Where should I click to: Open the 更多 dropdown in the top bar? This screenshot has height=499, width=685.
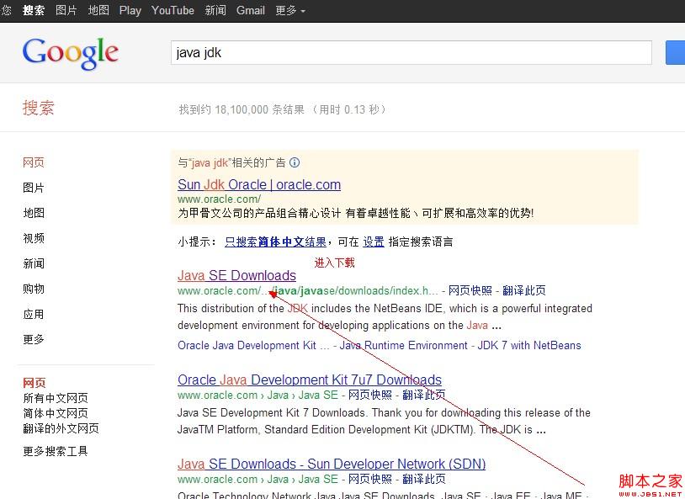click(290, 10)
